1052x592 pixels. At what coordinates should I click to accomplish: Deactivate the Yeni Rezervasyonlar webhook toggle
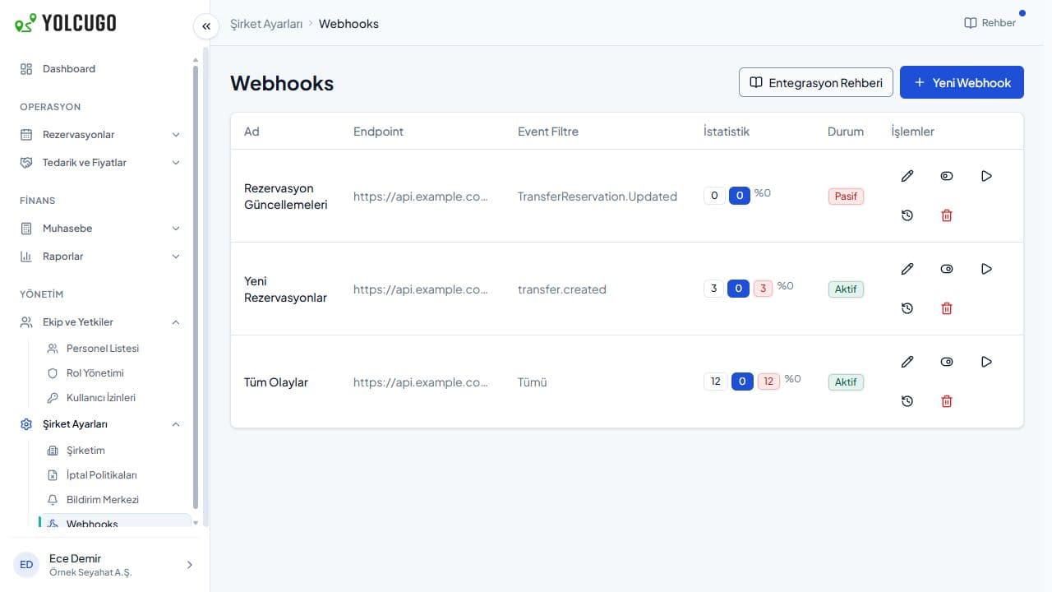(947, 269)
